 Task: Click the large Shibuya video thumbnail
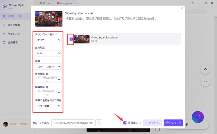(x=49, y=19)
